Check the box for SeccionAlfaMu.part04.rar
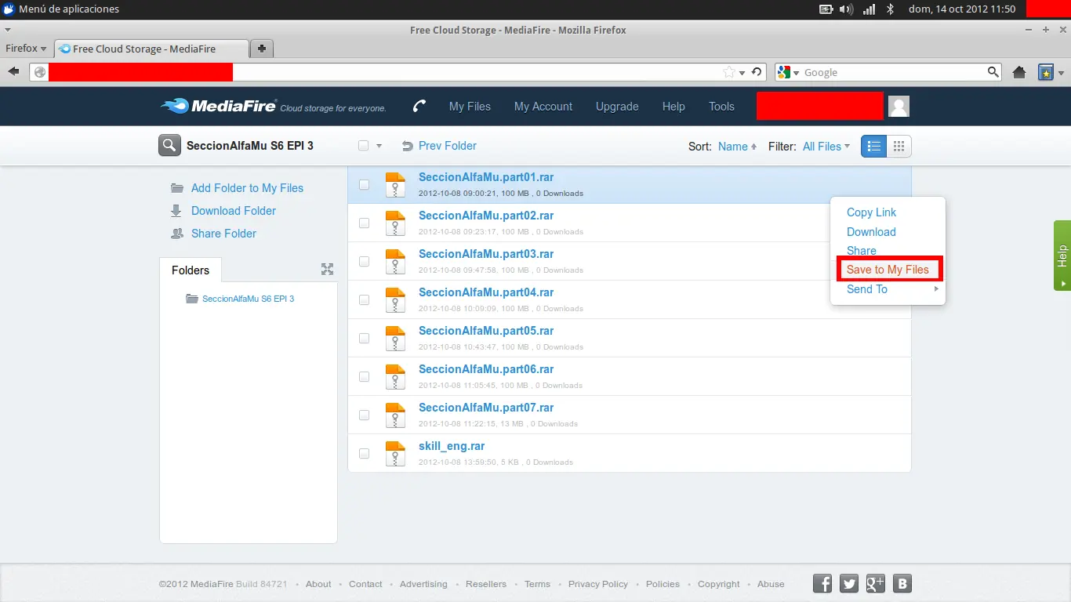1071x602 pixels. pos(364,300)
